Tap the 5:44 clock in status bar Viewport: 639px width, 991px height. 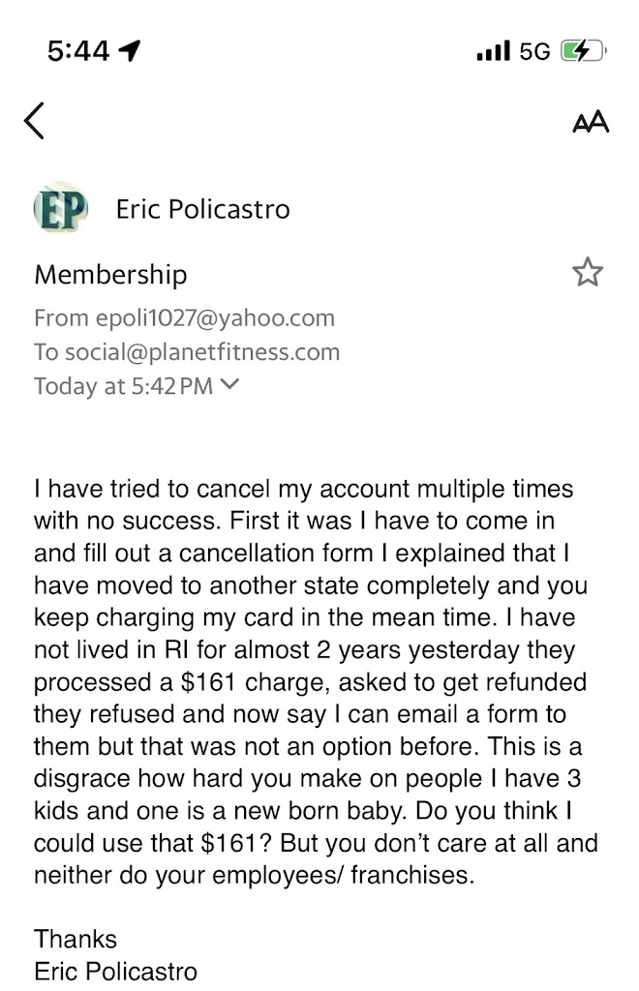[x=77, y=51]
